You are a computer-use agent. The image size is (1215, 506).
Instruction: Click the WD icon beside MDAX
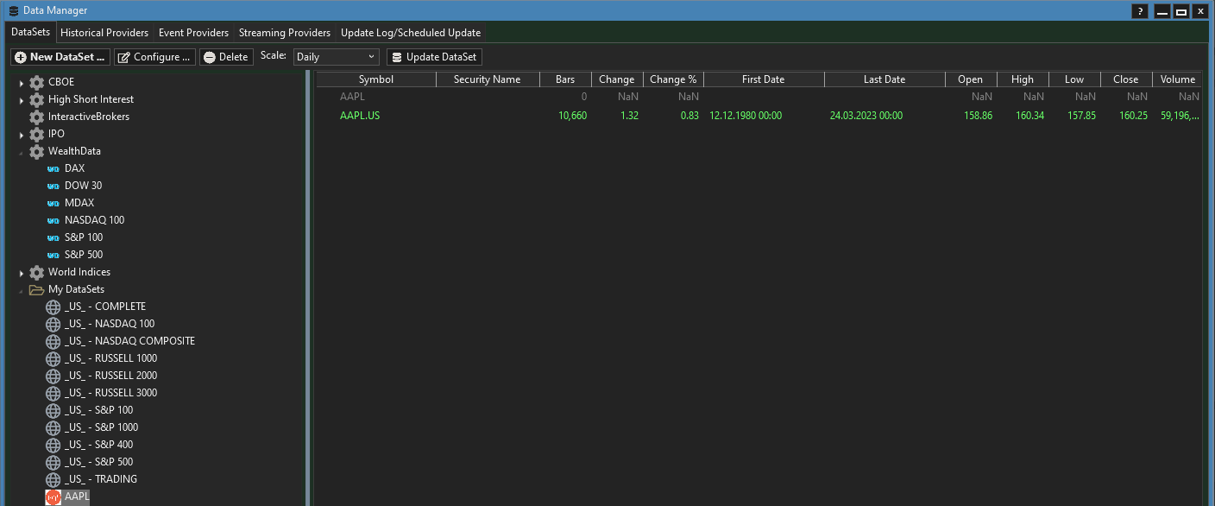point(53,203)
